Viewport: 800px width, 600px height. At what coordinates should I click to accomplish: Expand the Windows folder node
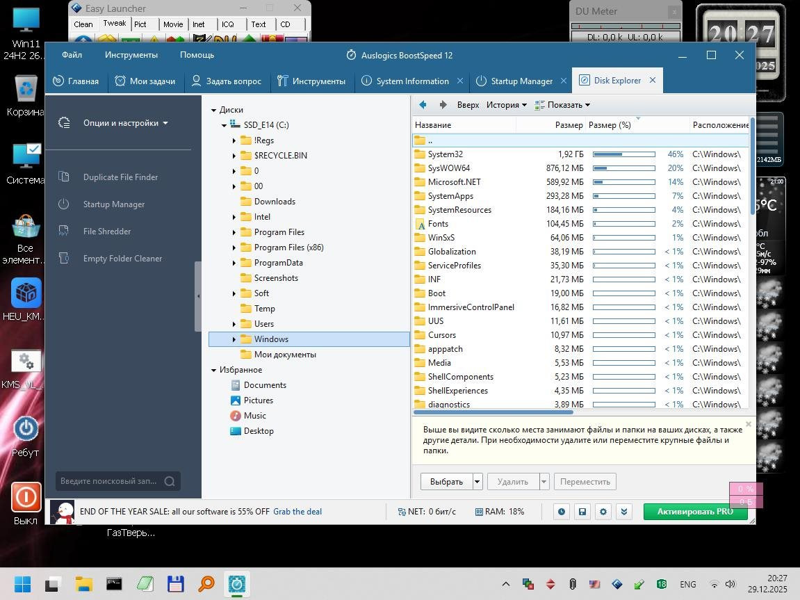point(234,339)
